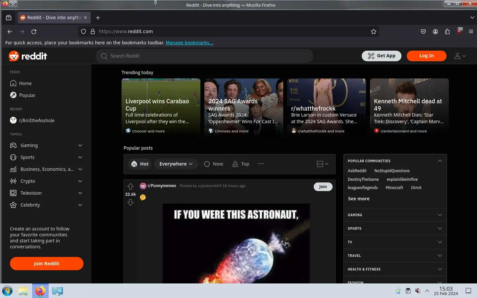The width and height of the screenshot is (477, 298).
Task: Open the Minecraft community link
Action: [x=394, y=188]
